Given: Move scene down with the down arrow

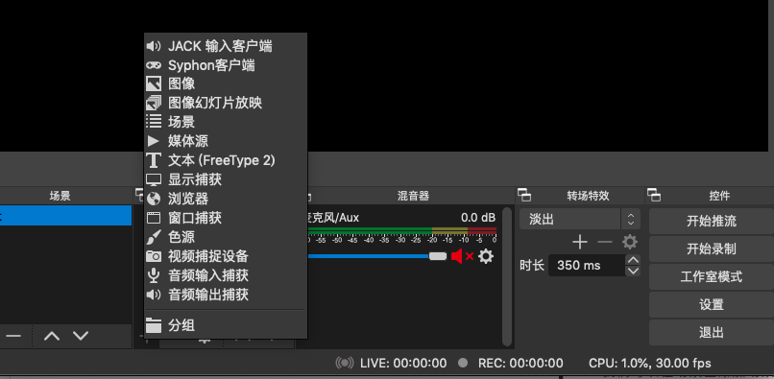Looking at the screenshot, I should pyautogui.click(x=81, y=336).
